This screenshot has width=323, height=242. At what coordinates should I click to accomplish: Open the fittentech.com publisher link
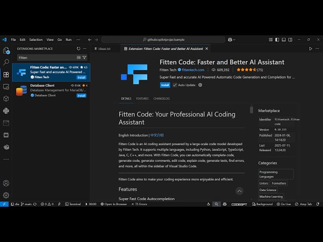click(x=193, y=70)
